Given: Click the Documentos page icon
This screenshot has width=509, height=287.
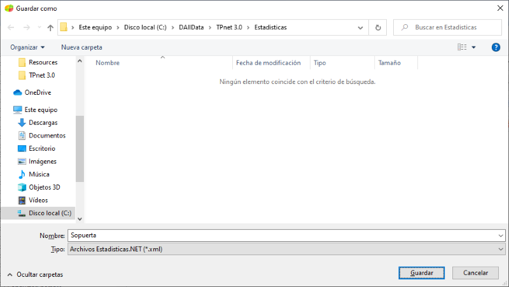Looking at the screenshot, I should 22,136.
